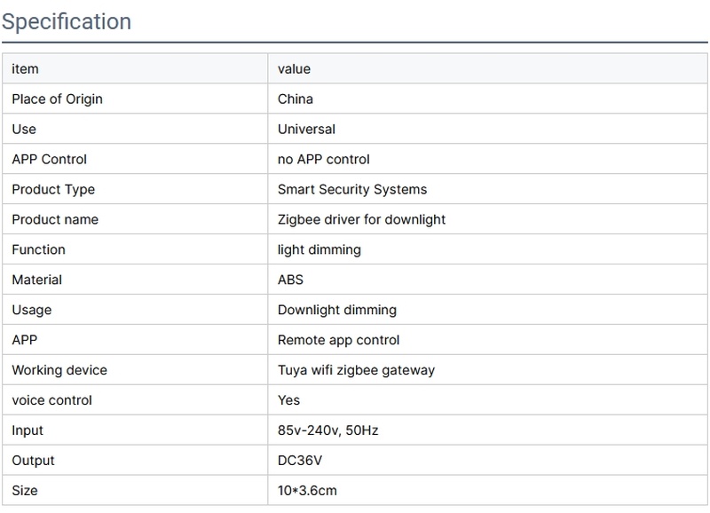The image size is (710, 513).
Task: Click the 'Smart Security Systems' value
Action: point(352,190)
